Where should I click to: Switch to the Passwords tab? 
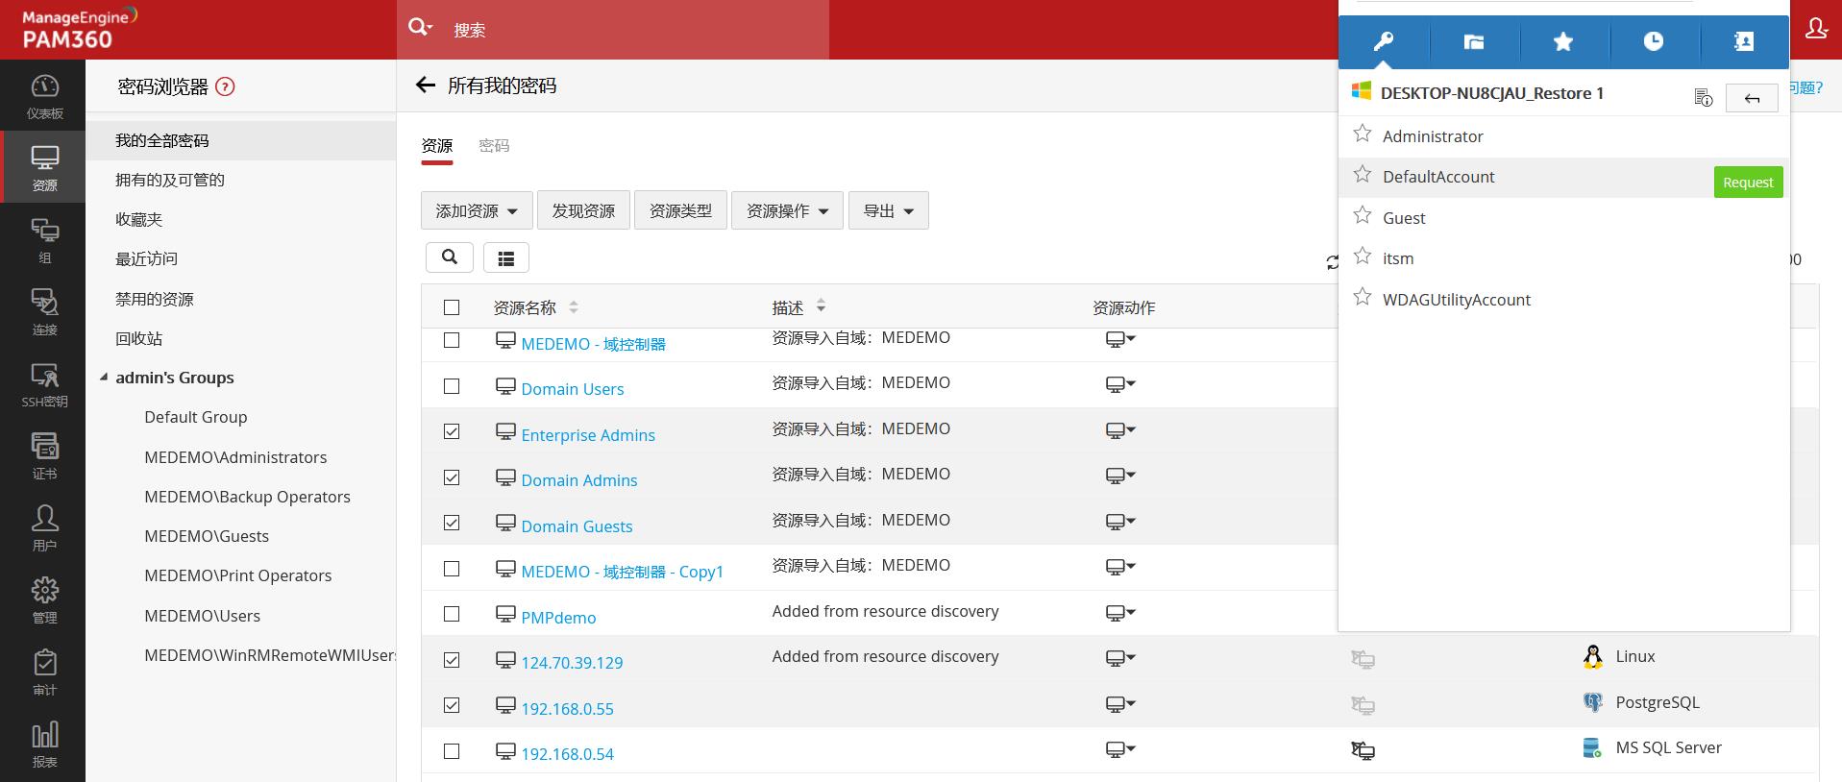click(494, 146)
